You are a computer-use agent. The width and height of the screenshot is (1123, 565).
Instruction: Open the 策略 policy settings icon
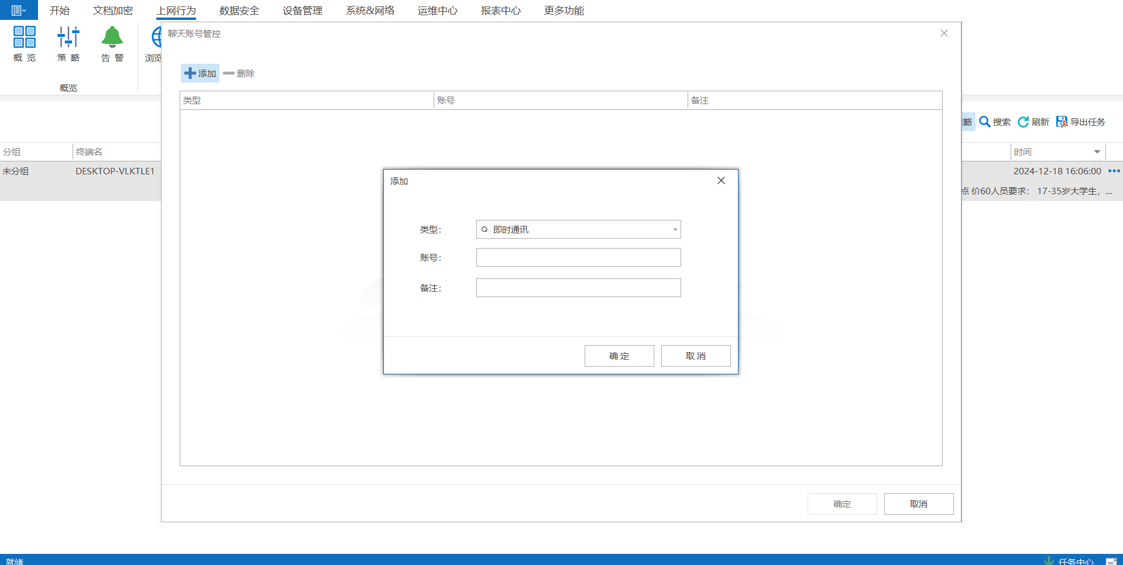coord(68,37)
